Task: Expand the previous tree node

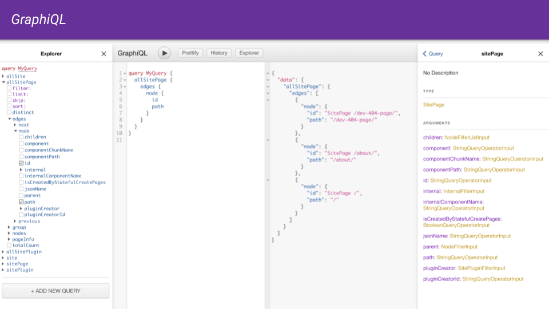Action: click(15, 221)
